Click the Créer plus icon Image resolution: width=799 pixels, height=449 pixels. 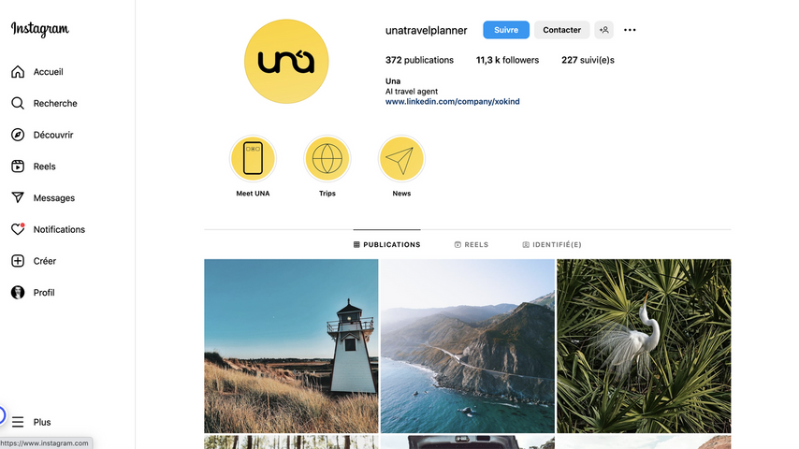[18, 261]
